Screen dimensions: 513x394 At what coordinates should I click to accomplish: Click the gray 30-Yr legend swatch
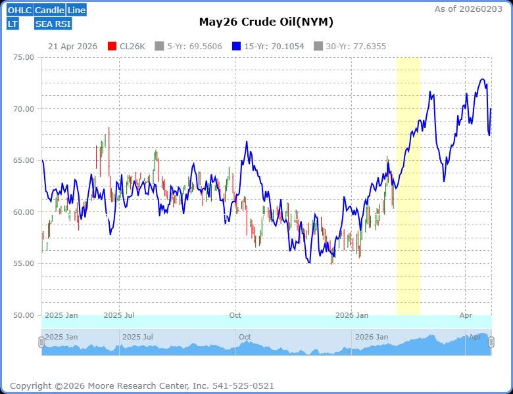pos(318,47)
